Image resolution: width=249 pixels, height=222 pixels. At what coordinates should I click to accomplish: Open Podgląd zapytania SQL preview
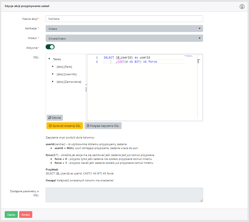pos(103,126)
